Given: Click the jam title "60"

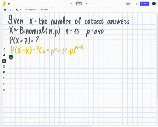Looking at the screenshot, I should tap(9, 4).
